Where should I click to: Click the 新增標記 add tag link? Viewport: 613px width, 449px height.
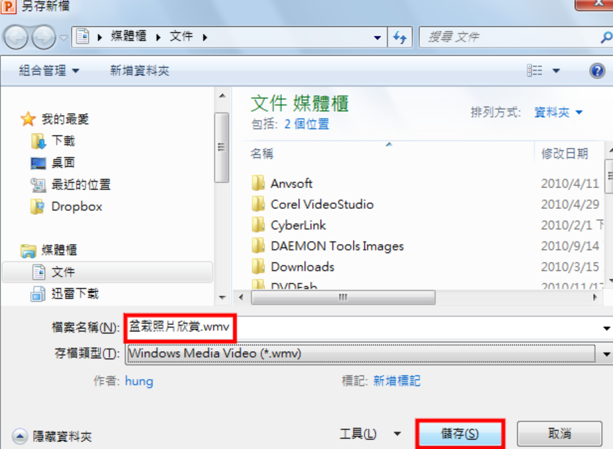pos(397,381)
